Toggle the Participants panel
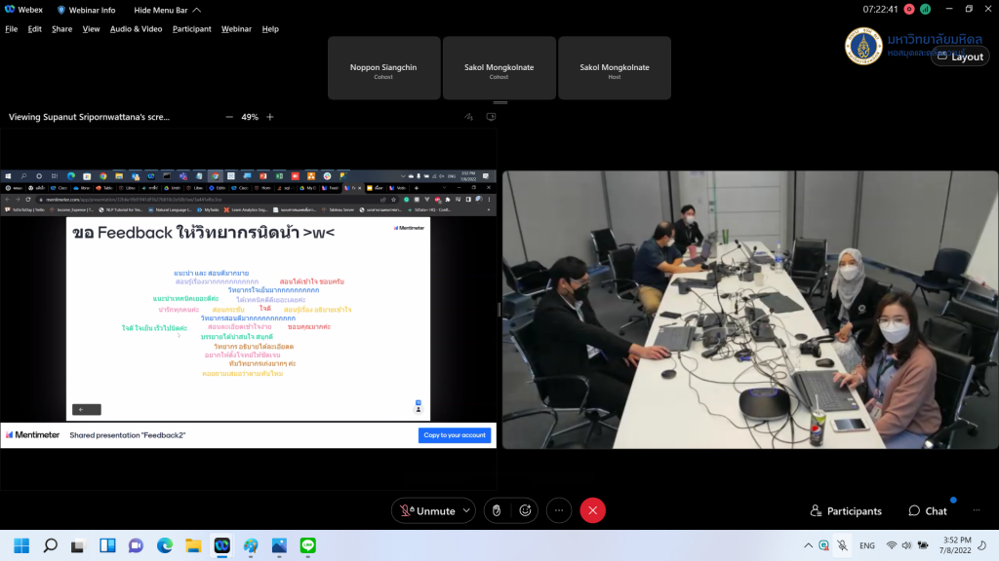The height and width of the screenshot is (561, 999). click(845, 510)
